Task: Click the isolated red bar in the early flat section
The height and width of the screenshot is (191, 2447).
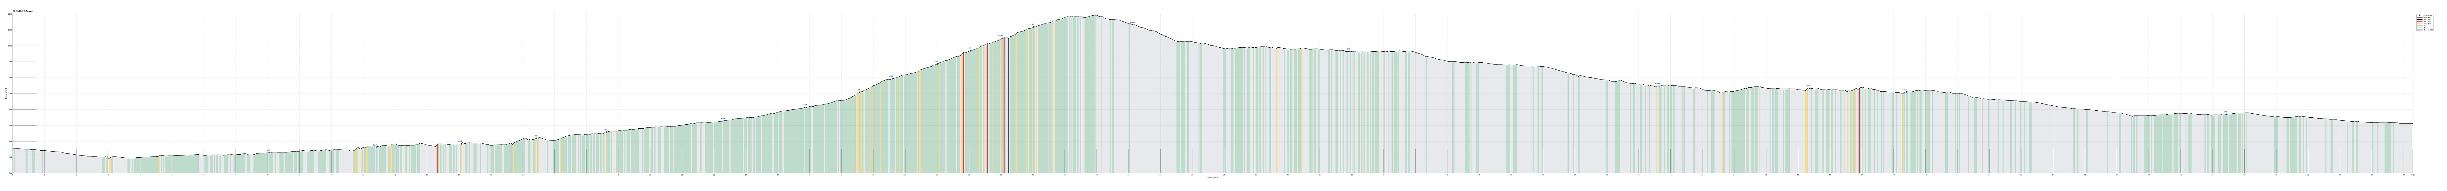Action: 437,159
